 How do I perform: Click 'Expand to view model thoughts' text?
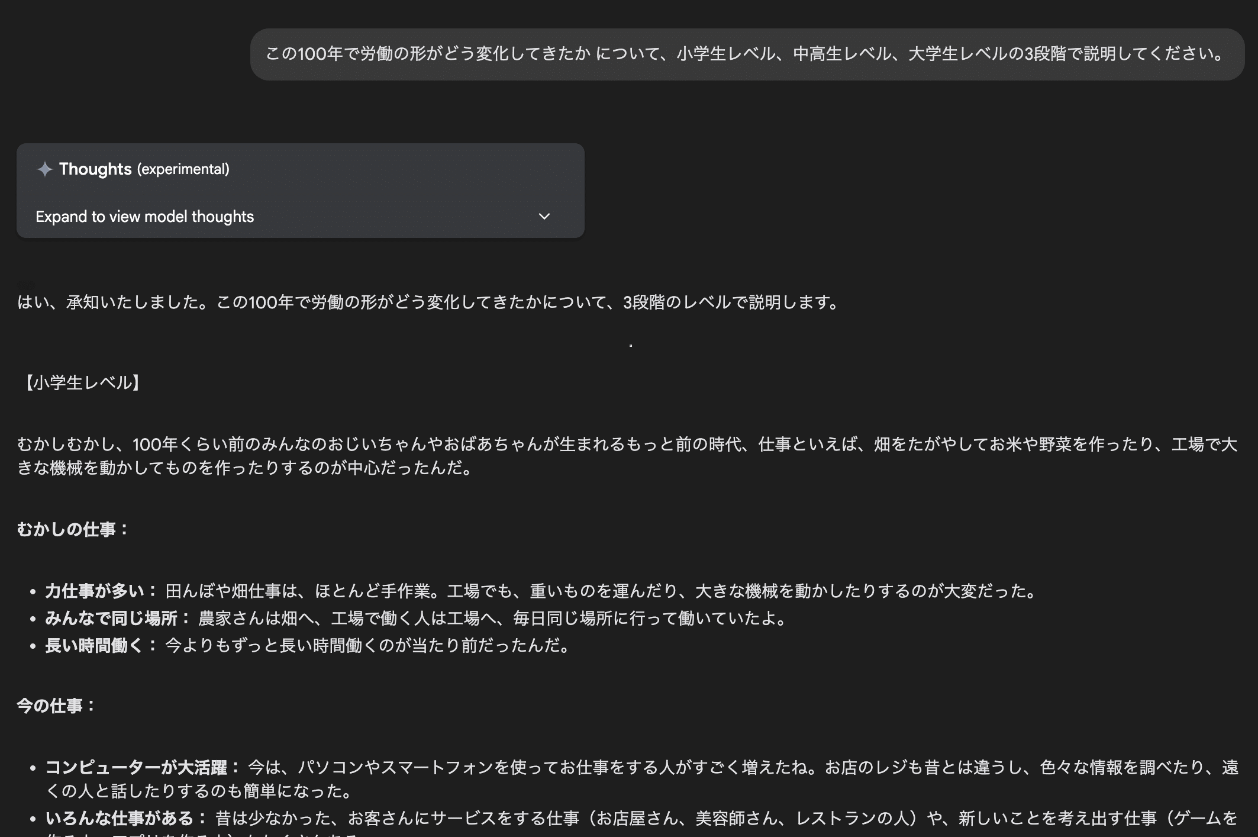point(144,217)
